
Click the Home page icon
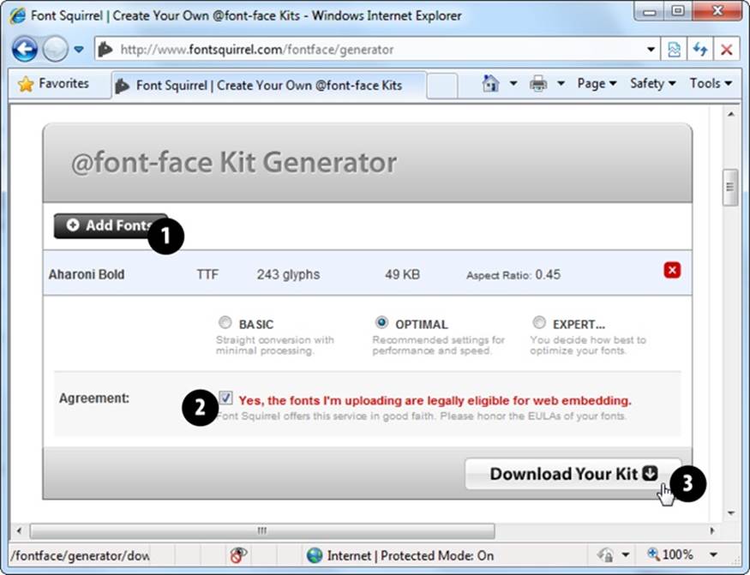tap(490, 84)
